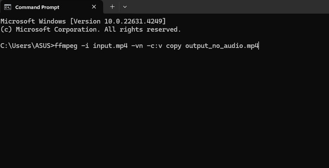Click the word copy in command

pos(176,46)
